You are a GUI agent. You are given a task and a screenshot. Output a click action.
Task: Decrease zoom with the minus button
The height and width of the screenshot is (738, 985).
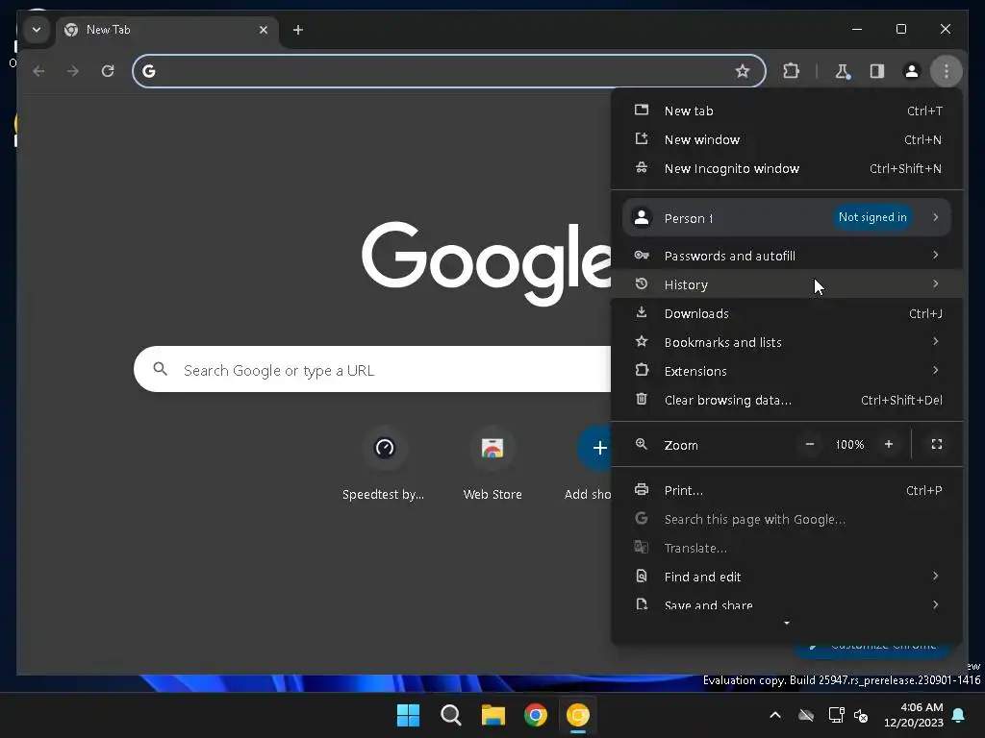point(810,444)
